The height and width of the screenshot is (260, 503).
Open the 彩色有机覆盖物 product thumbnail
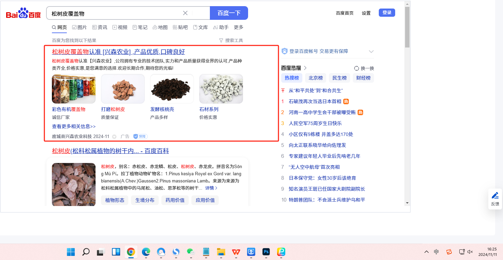(74, 89)
